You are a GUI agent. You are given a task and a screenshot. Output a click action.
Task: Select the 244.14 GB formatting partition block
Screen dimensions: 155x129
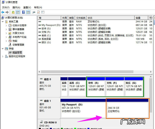128,109
